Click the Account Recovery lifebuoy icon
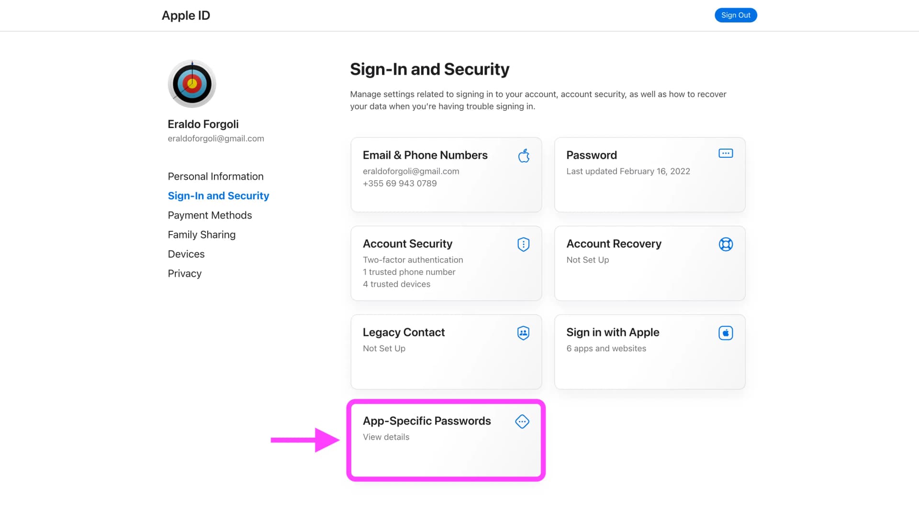 tap(725, 244)
